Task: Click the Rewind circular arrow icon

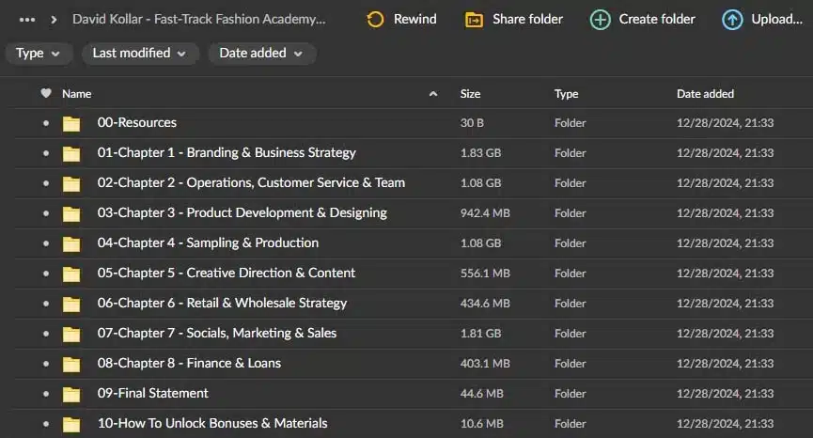Action: pyautogui.click(x=375, y=20)
